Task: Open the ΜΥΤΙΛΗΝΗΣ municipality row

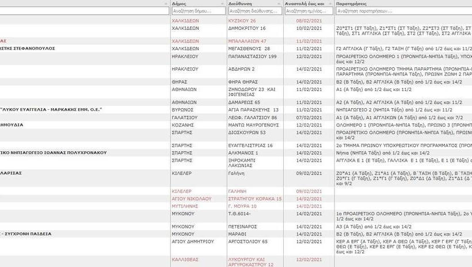Action: tap(185, 206)
